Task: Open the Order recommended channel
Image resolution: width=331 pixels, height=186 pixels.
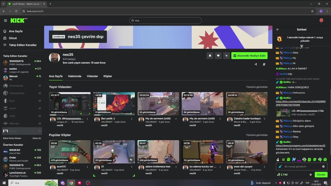Action: pos(22,159)
